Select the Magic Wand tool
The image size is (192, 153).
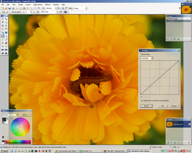(3, 29)
